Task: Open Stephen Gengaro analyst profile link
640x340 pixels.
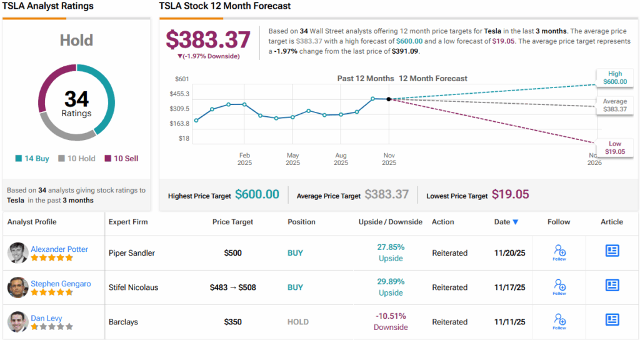Action: click(x=61, y=283)
